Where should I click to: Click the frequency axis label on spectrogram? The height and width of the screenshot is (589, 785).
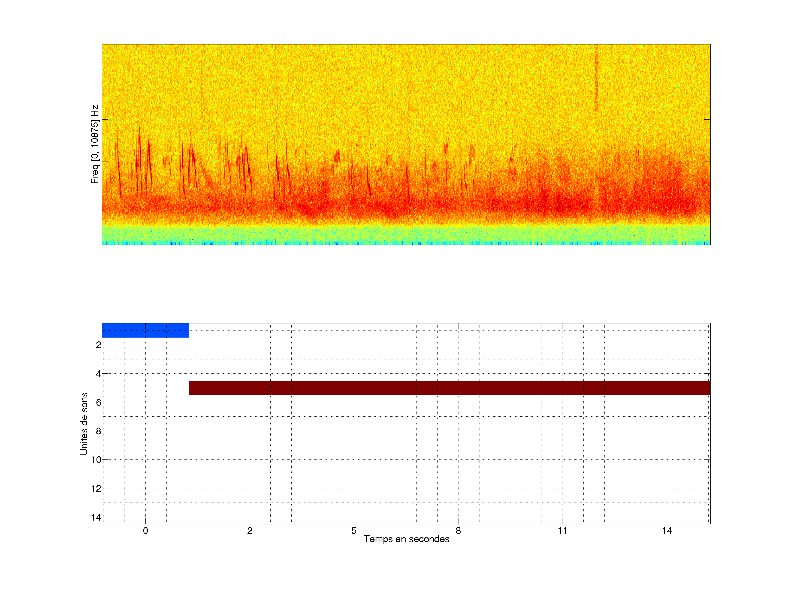pyautogui.click(x=94, y=144)
